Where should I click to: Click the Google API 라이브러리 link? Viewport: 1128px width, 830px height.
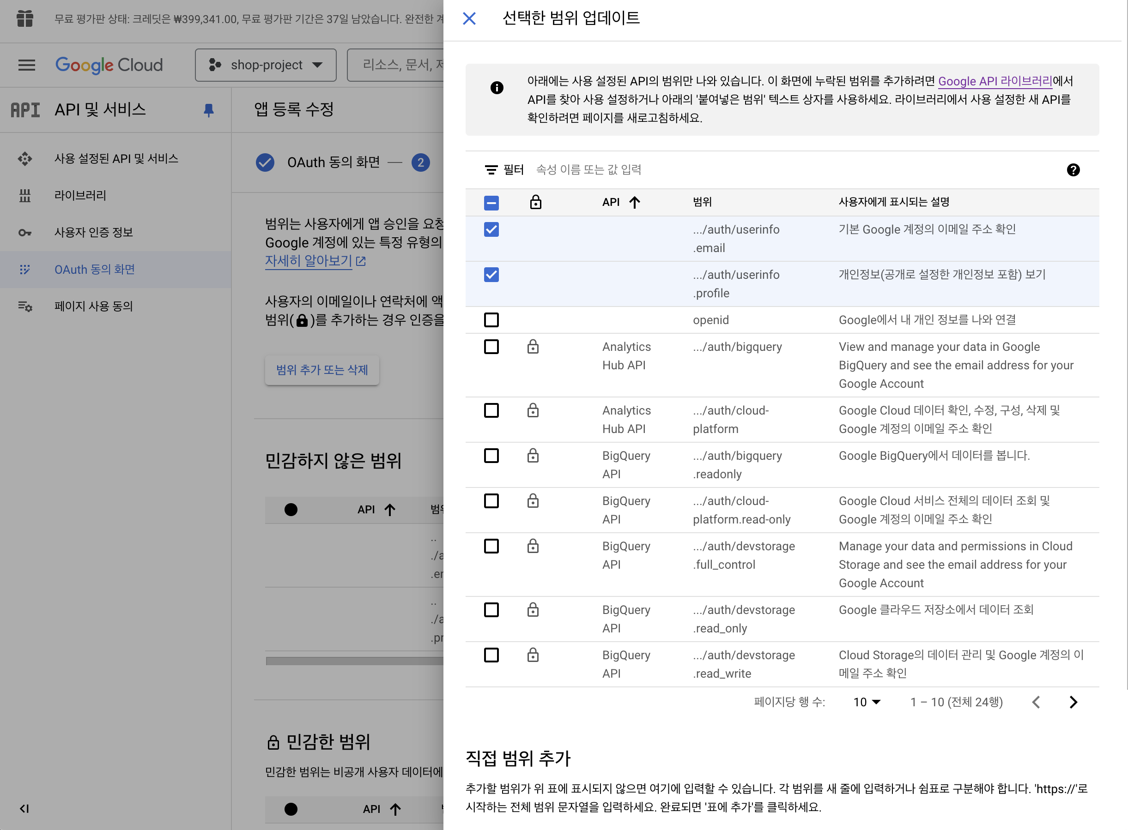point(995,81)
